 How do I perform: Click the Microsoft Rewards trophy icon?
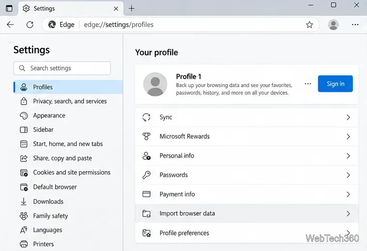[147, 136]
